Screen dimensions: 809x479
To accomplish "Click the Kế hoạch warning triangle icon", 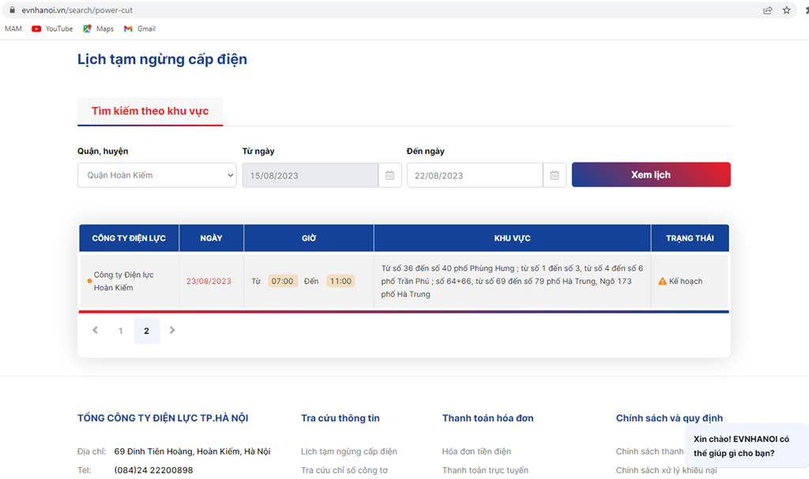I will click(x=663, y=281).
